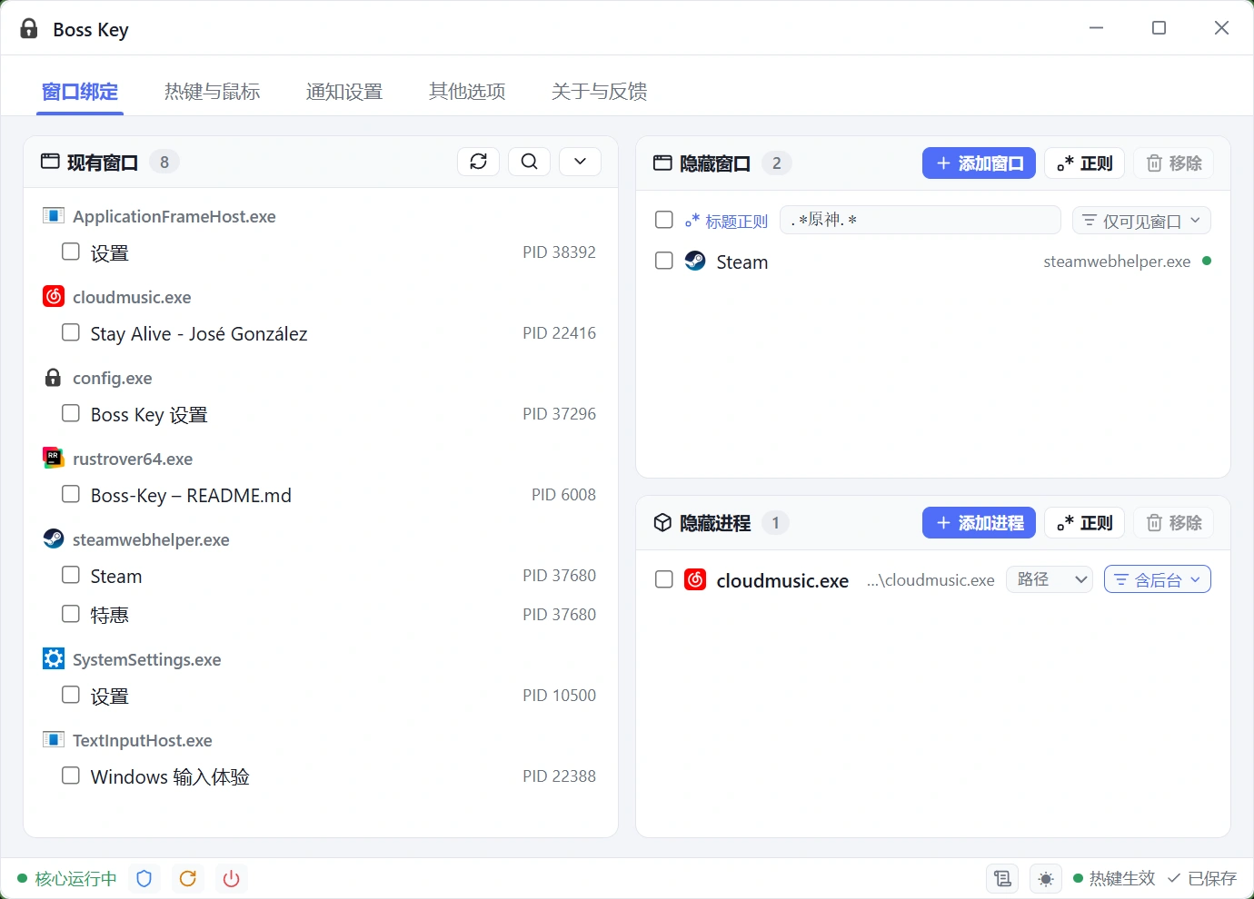The width and height of the screenshot is (1254, 899).
Task: Click the TextInputHost.exe icon
Action: tap(54, 740)
